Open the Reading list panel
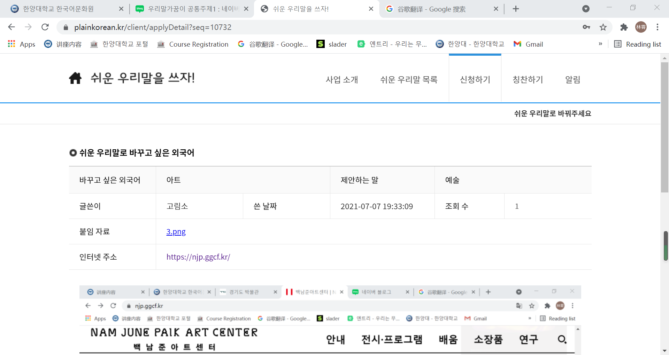The width and height of the screenshot is (669, 355). click(x=638, y=44)
